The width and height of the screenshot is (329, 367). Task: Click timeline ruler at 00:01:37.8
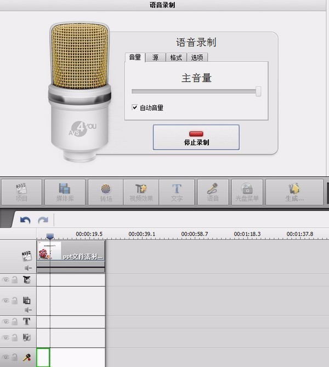pos(300,234)
